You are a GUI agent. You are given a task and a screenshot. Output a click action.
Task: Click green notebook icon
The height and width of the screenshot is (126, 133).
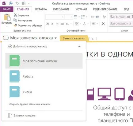pos(15,61)
